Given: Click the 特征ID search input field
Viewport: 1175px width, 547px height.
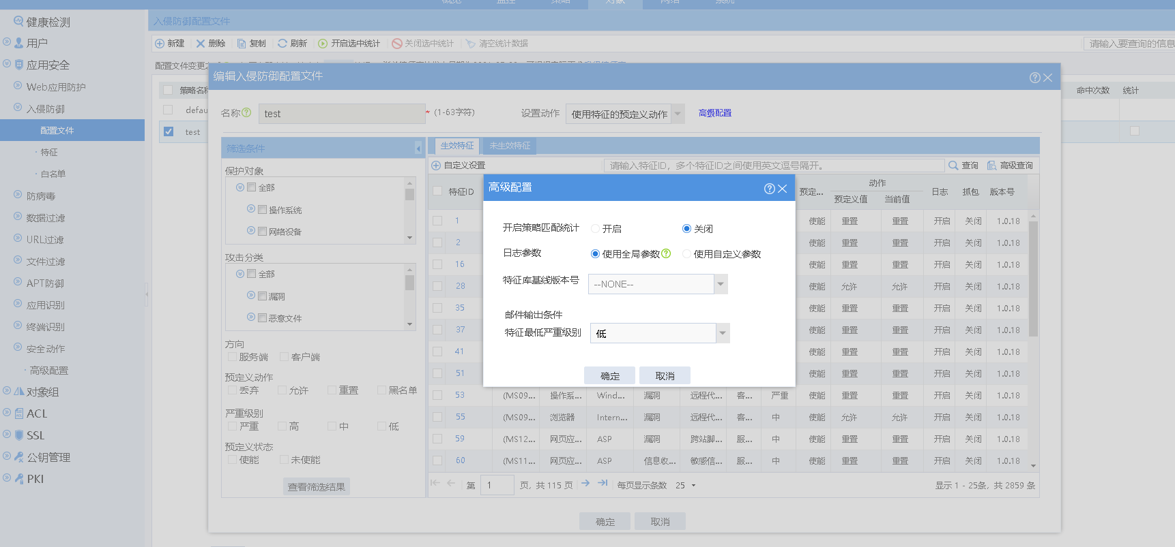Looking at the screenshot, I should tap(774, 166).
